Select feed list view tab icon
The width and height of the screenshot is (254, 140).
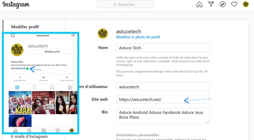pyautogui.click(x=34, y=88)
